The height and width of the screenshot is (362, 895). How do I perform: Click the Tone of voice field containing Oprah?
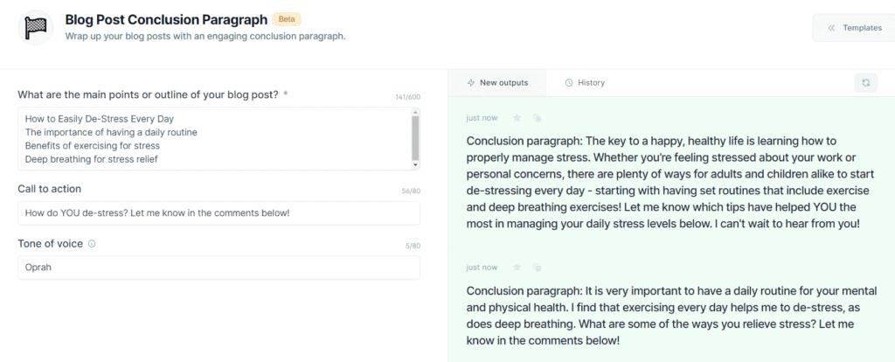click(219, 268)
